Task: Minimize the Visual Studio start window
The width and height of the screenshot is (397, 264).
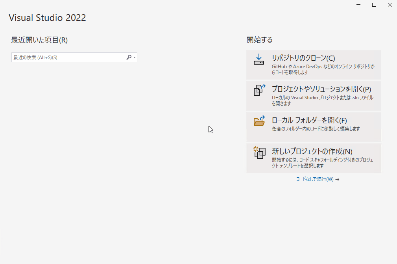Action: [358, 5]
